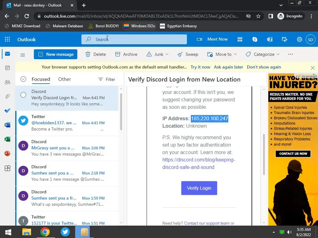The image size is (318, 238).
Task: Click the reading pane scrollbar thumb
Action: [x=264, y=154]
